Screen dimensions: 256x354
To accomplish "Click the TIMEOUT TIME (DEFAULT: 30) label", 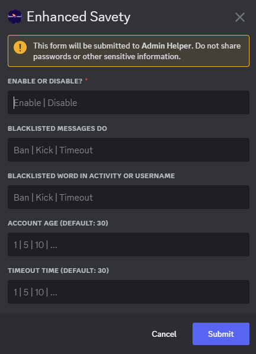I will [58, 271].
